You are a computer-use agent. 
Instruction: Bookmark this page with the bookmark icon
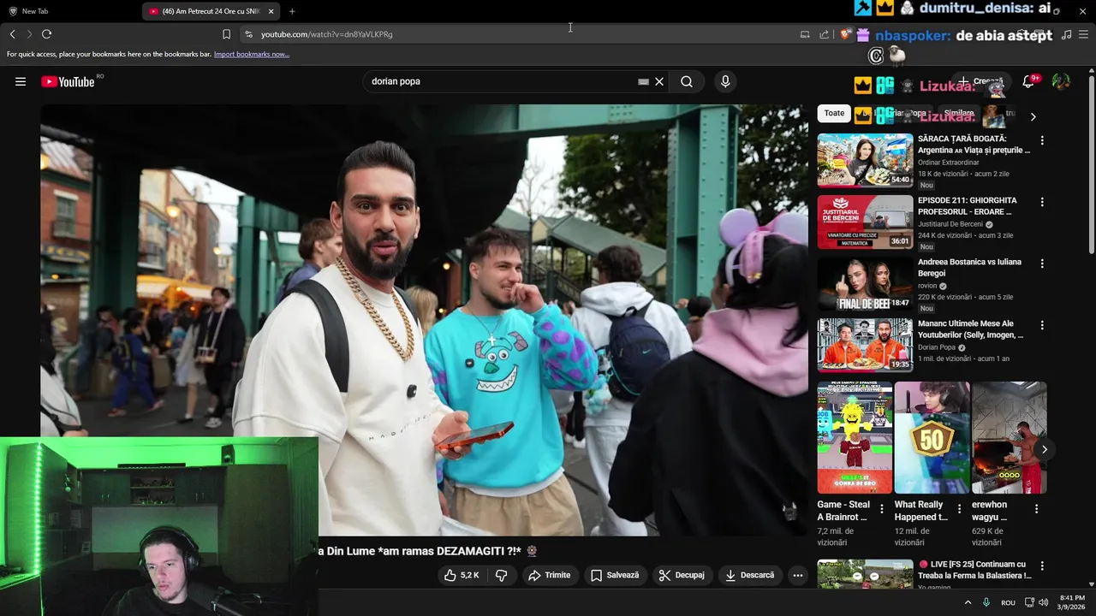[x=226, y=34]
